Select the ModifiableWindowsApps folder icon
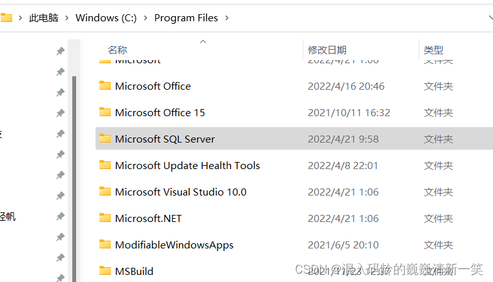Image resolution: width=493 pixels, height=282 pixels. (x=105, y=244)
